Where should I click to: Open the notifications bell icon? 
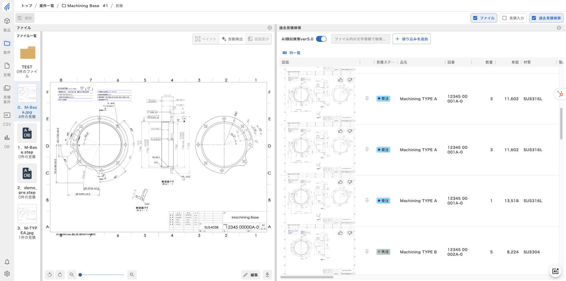[7, 262]
